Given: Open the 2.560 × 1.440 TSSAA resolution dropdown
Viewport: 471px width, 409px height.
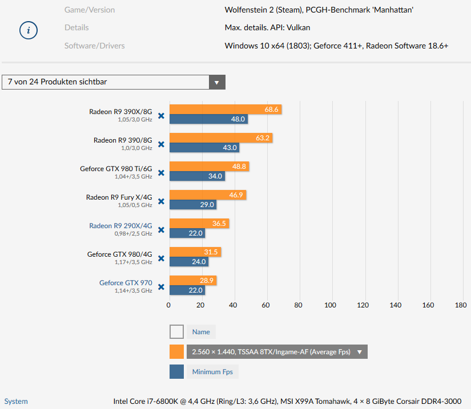Looking at the screenshot, I should [277, 352].
